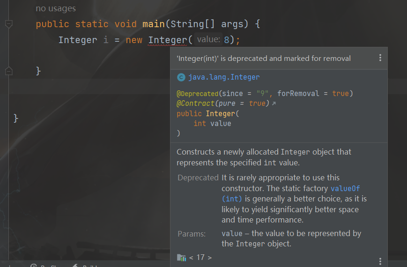
Task: Place the cursor on the main method name
Action: [x=153, y=24]
